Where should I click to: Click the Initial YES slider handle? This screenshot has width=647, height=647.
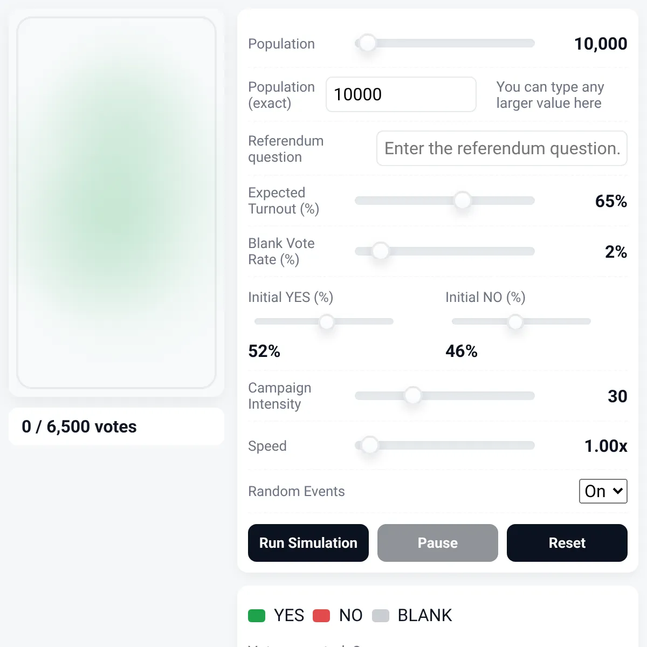click(327, 322)
